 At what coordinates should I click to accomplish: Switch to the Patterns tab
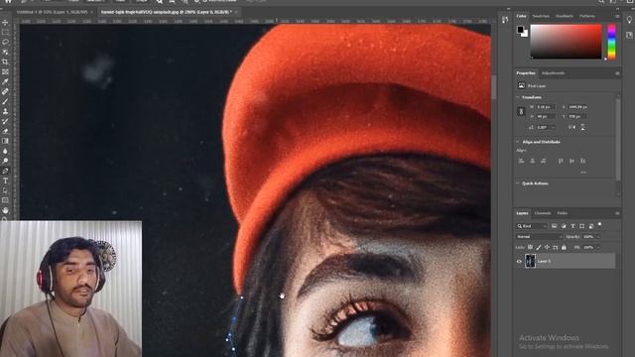click(587, 16)
